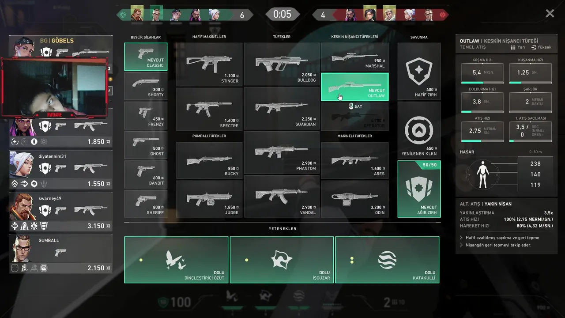Buy the Phantom rifle
Screen dimensions: 565x318
click(x=282, y=152)
